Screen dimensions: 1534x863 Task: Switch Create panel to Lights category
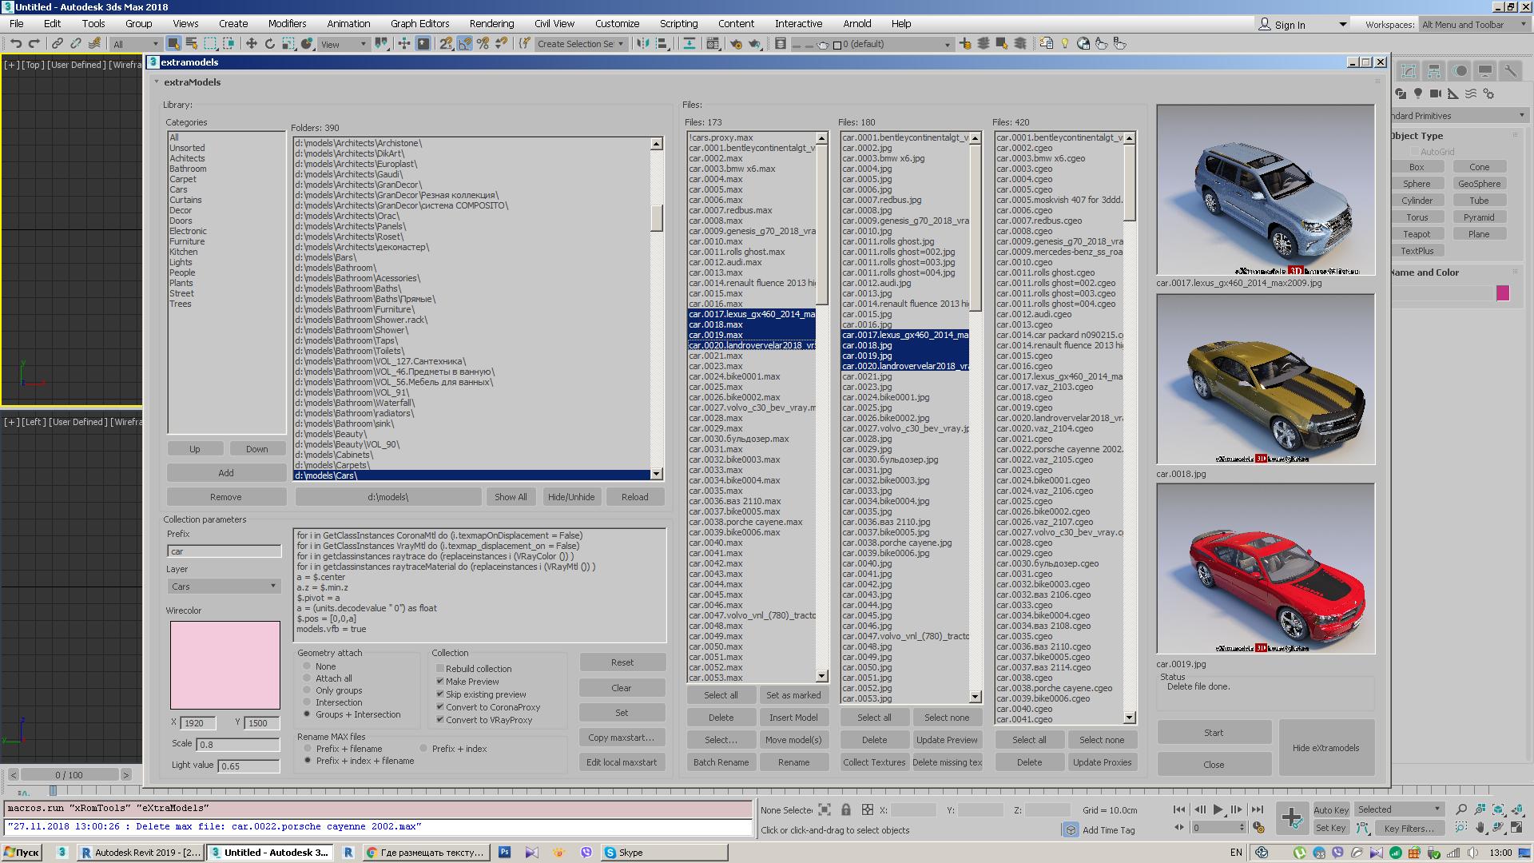(1418, 93)
